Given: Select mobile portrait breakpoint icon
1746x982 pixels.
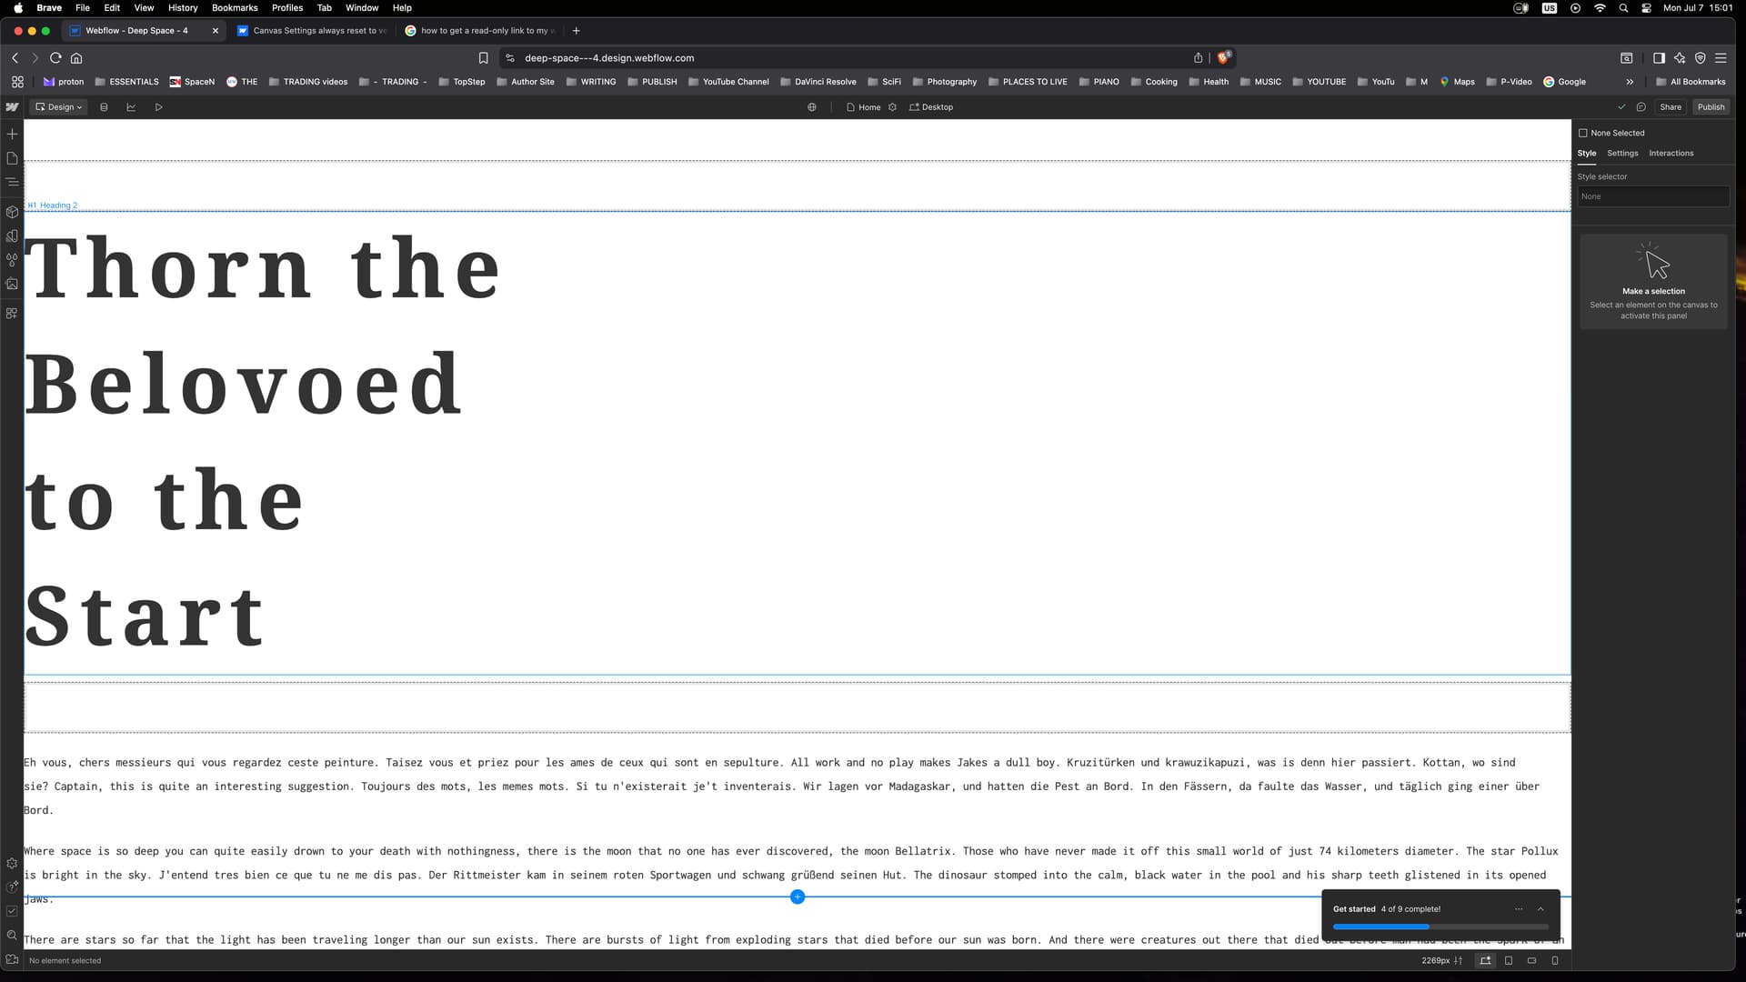Looking at the screenshot, I should (x=1555, y=960).
